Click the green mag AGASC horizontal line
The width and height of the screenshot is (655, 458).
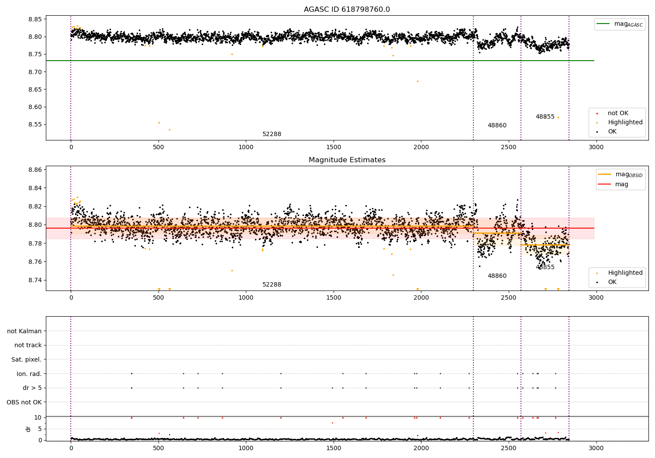320,61
